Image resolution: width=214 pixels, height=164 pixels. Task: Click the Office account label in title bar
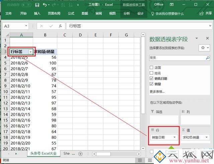(x=158, y=4)
